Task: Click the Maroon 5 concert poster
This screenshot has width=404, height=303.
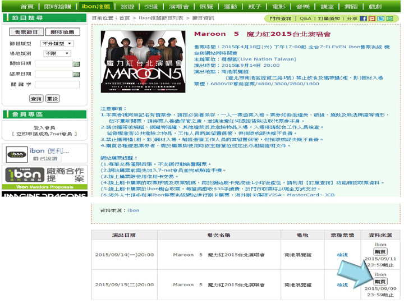Action: point(144,61)
